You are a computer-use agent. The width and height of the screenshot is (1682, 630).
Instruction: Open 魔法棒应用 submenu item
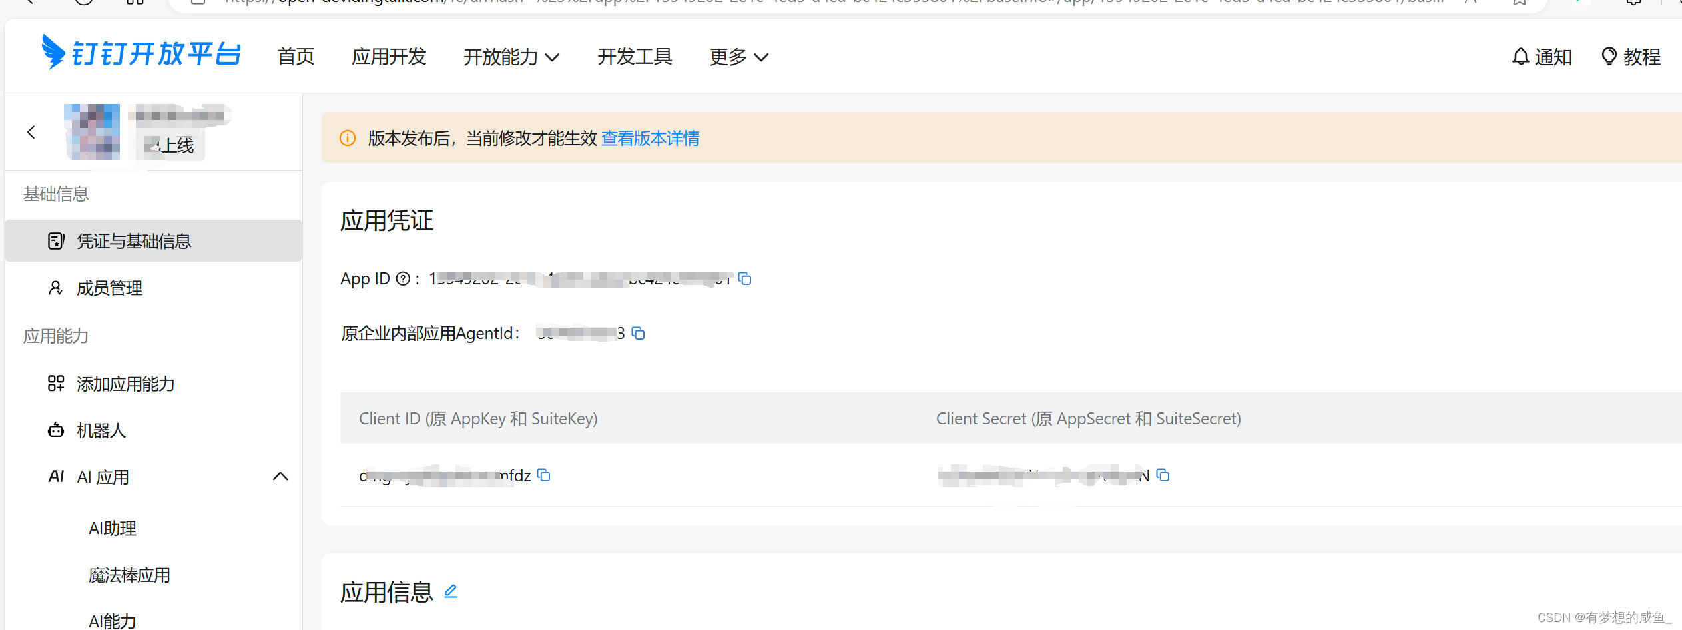[x=129, y=575]
